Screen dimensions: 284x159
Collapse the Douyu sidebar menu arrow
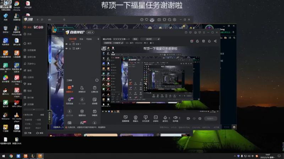pos(34,110)
